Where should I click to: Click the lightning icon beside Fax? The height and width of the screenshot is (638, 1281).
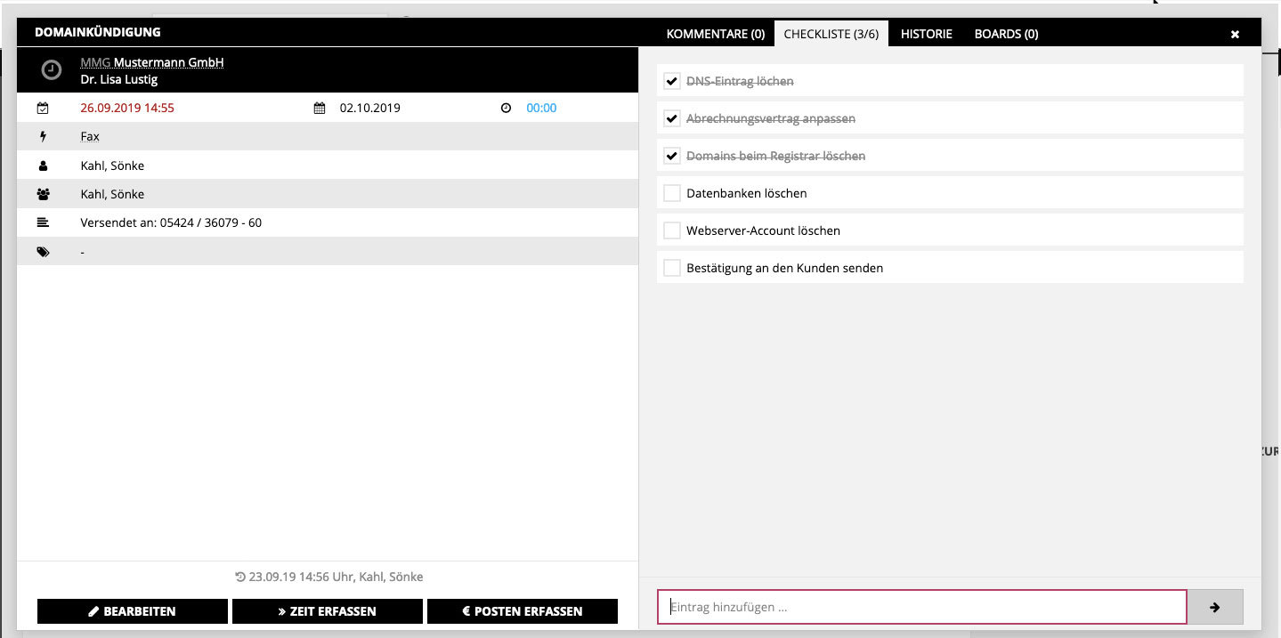click(x=43, y=135)
